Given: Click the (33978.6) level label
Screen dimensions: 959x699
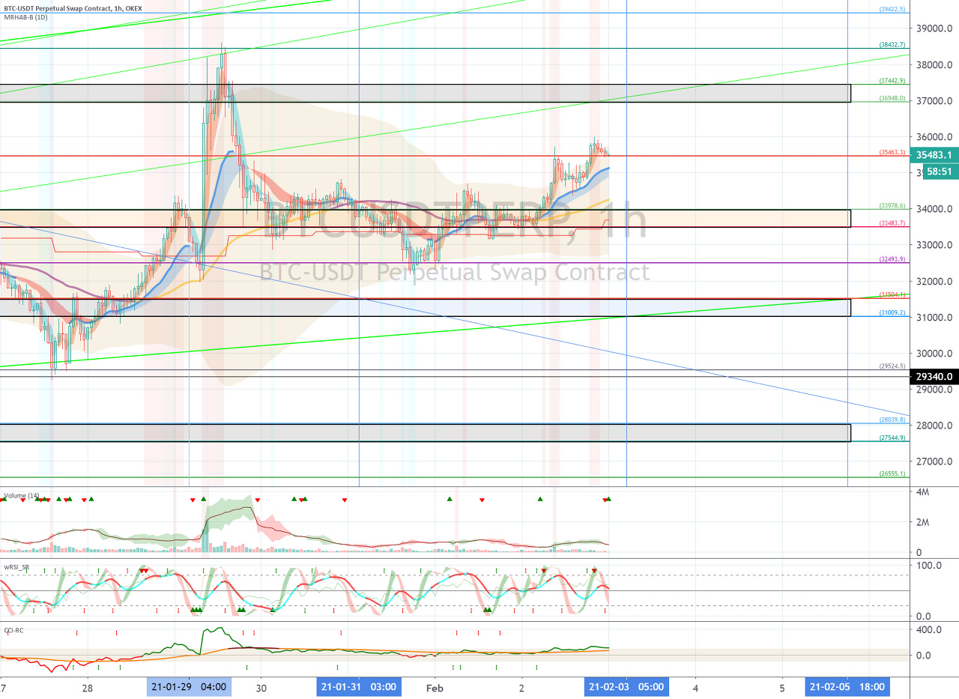Looking at the screenshot, I should pos(892,205).
